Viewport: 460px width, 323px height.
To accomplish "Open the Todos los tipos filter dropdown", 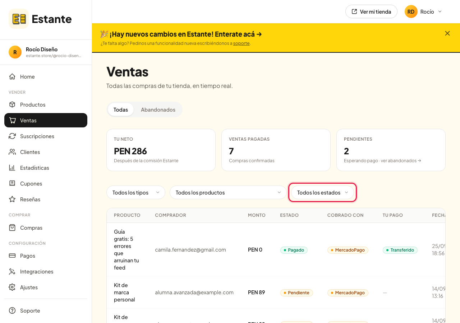I will pyautogui.click(x=136, y=192).
